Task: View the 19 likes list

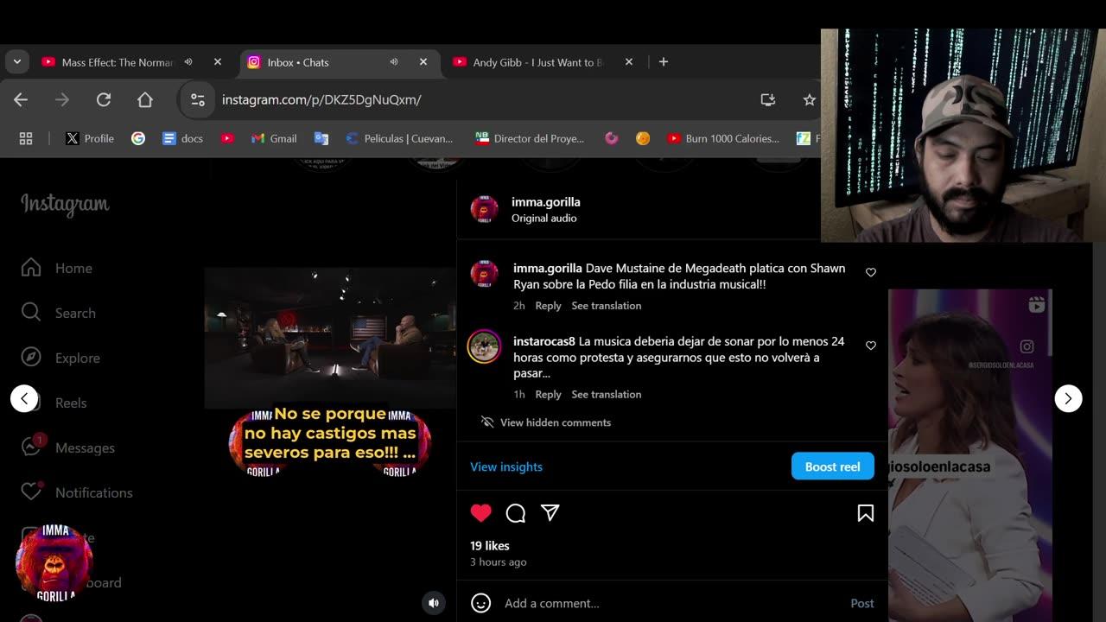Action: pos(490,546)
